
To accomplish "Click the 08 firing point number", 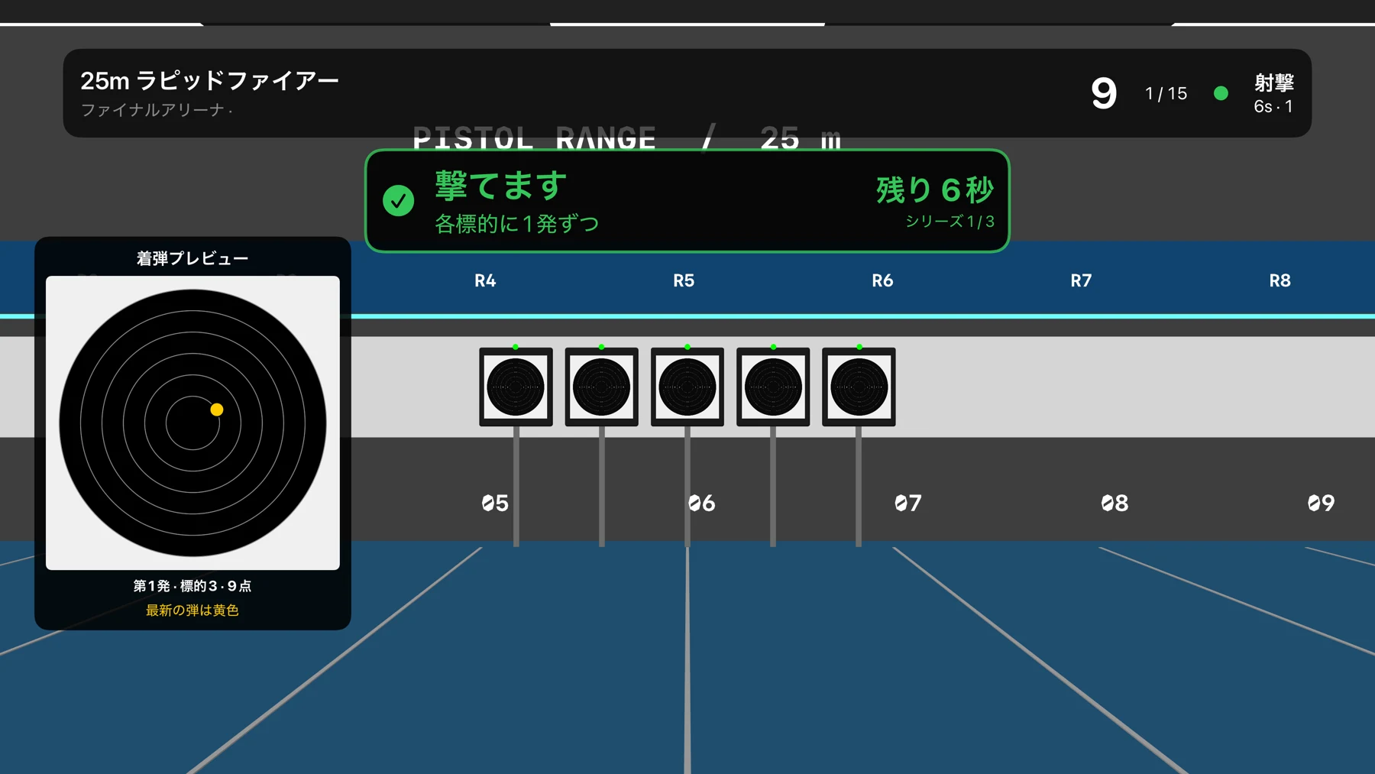I will pos(1115,503).
